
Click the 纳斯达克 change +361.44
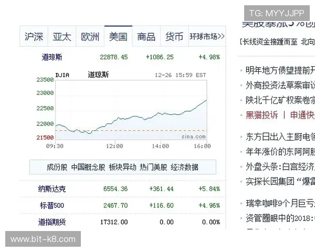pos(161,189)
